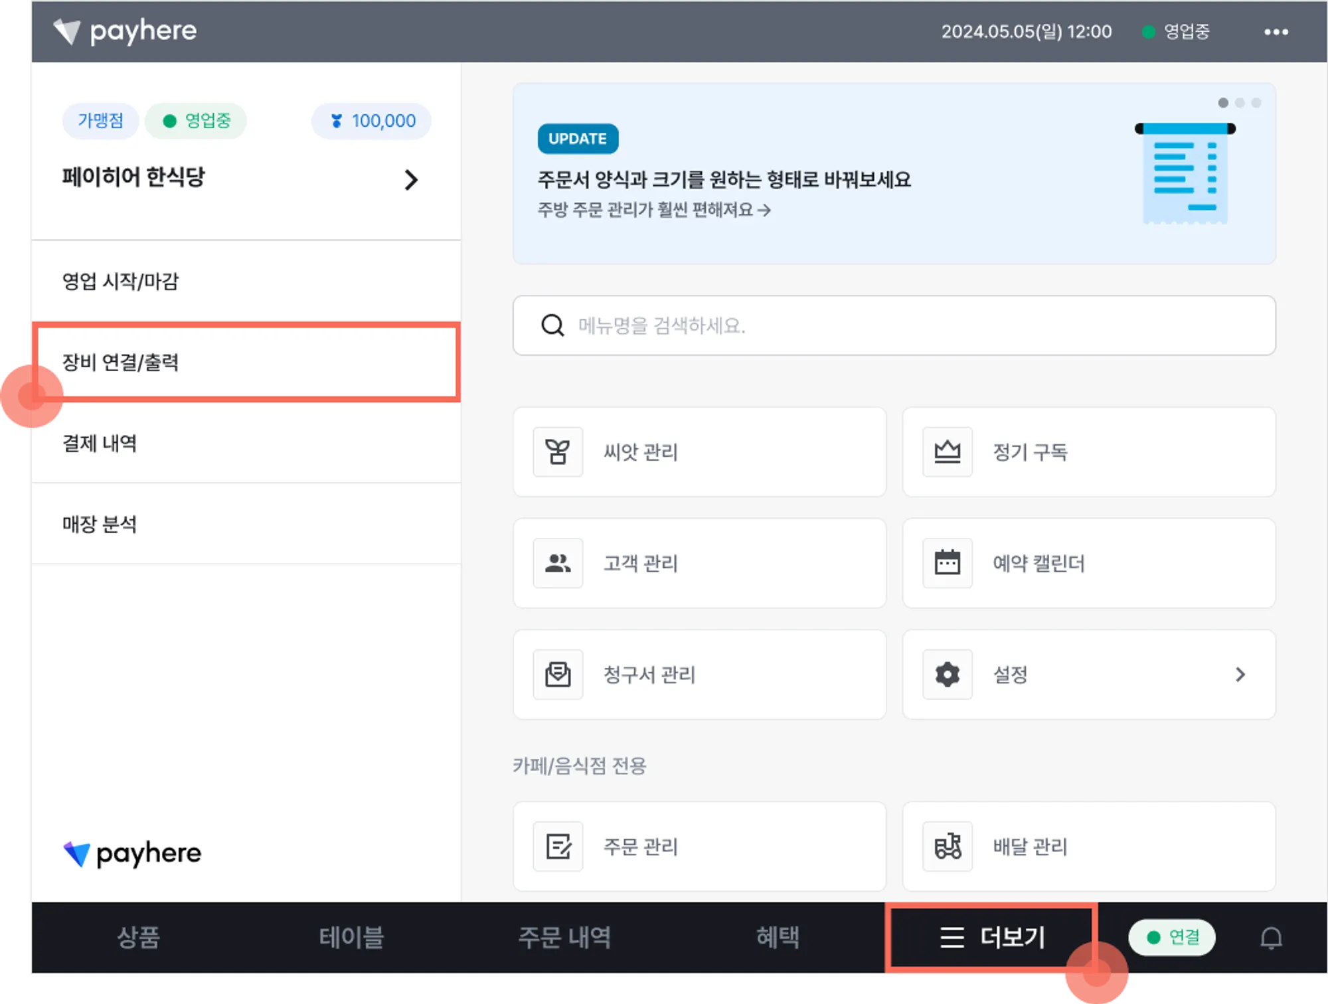The width and height of the screenshot is (1328, 1004).
Task: Switch to the 상품 bottom tab
Action: coord(138,938)
